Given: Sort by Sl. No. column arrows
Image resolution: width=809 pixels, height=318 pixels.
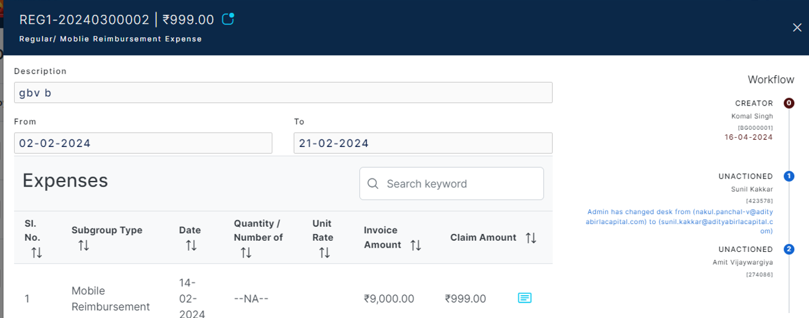Looking at the screenshot, I should point(36,252).
